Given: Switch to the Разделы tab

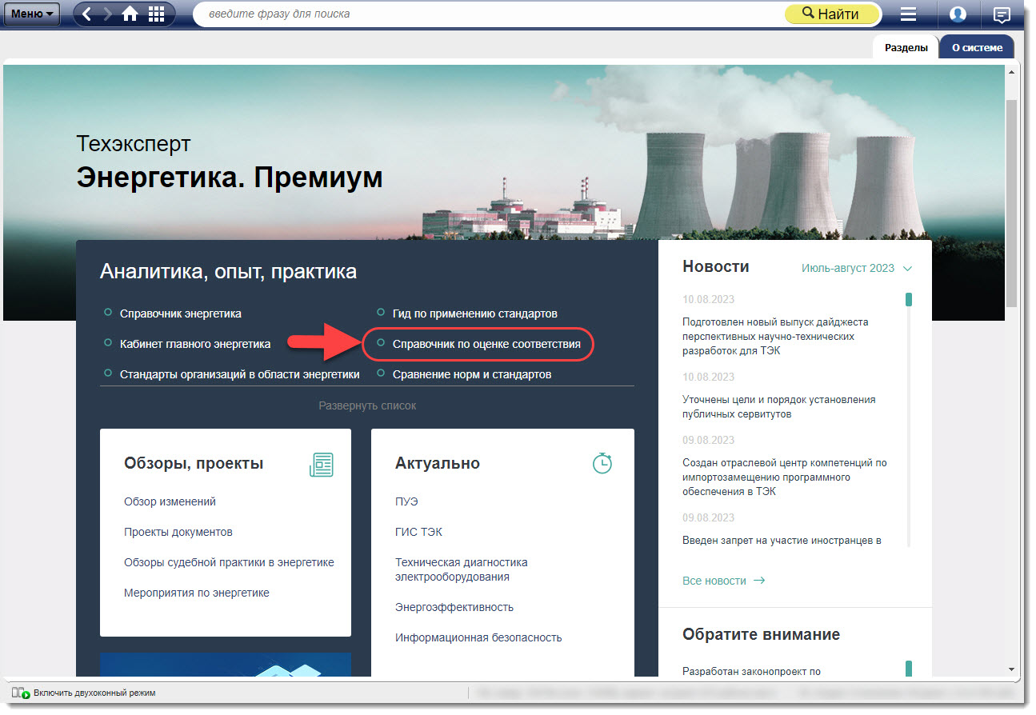Looking at the screenshot, I should click(906, 47).
